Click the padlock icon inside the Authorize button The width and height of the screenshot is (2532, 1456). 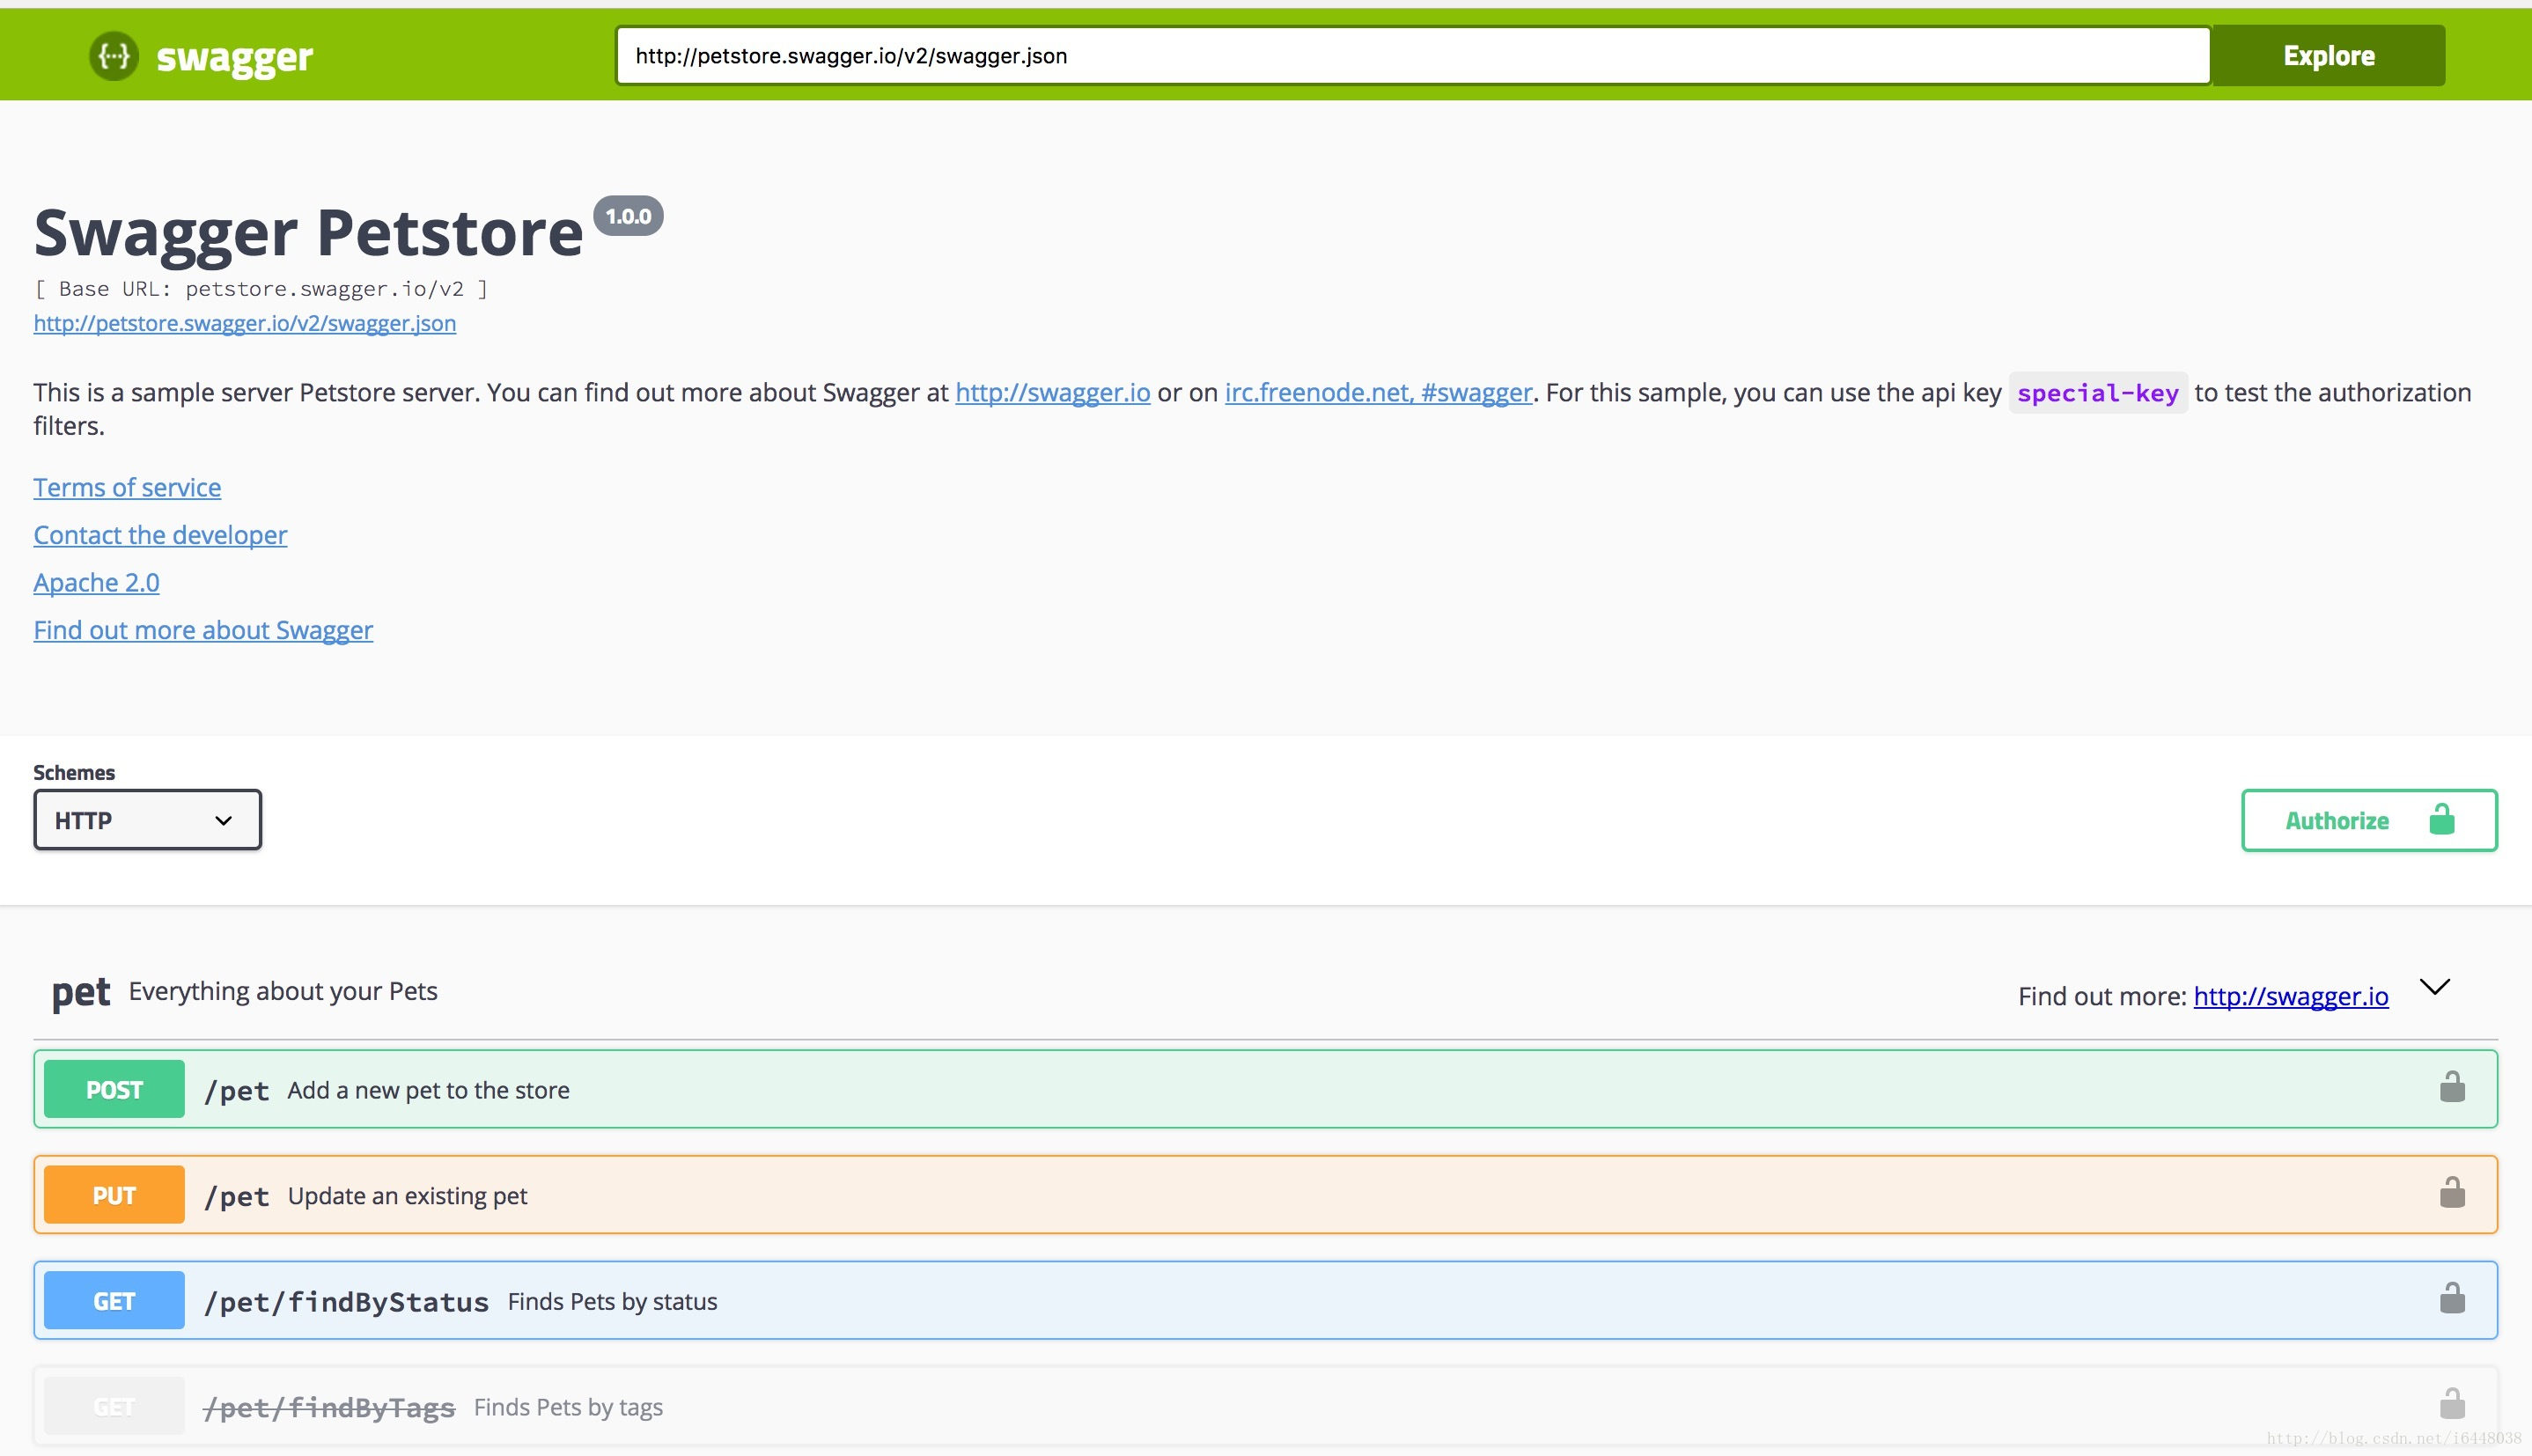2442,819
